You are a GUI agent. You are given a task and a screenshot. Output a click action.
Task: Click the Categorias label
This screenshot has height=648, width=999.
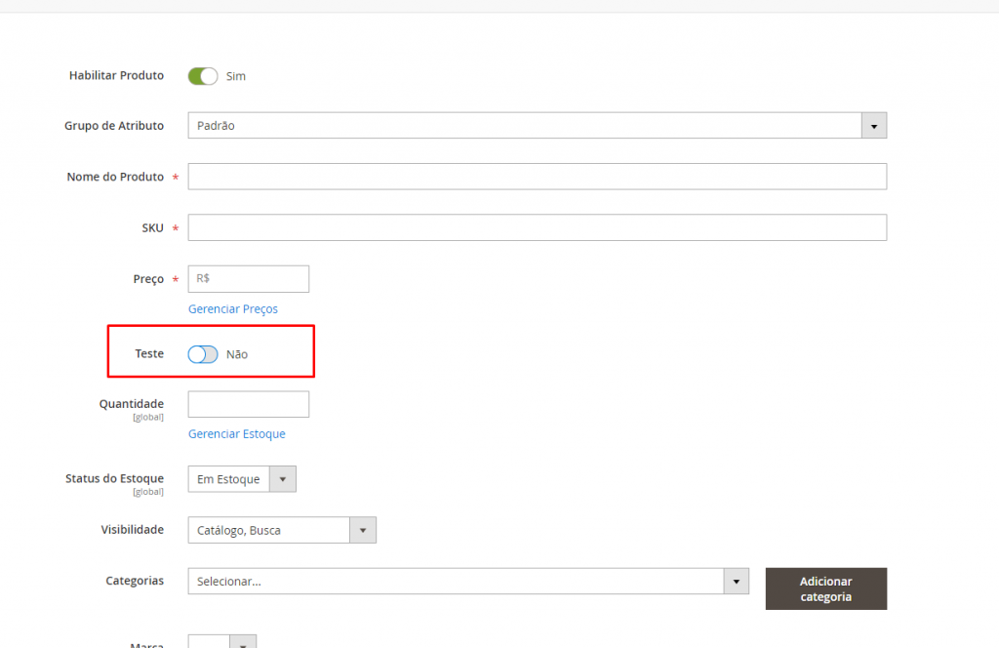click(x=135, y=581)
